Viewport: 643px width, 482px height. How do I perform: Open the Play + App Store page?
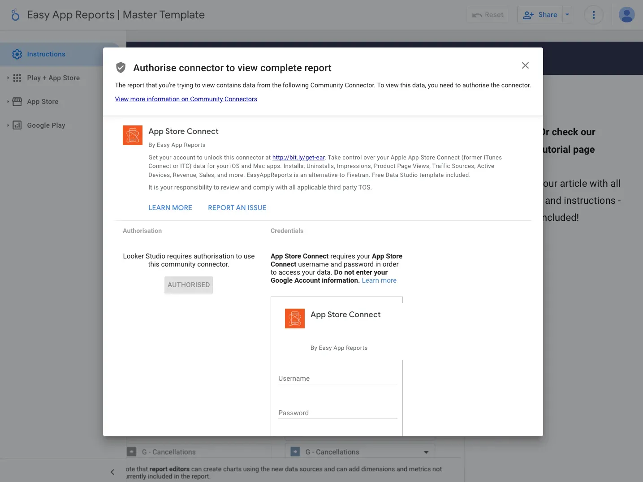coord(53,78)
